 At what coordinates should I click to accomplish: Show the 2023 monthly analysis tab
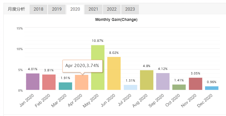tap(130, 9)
